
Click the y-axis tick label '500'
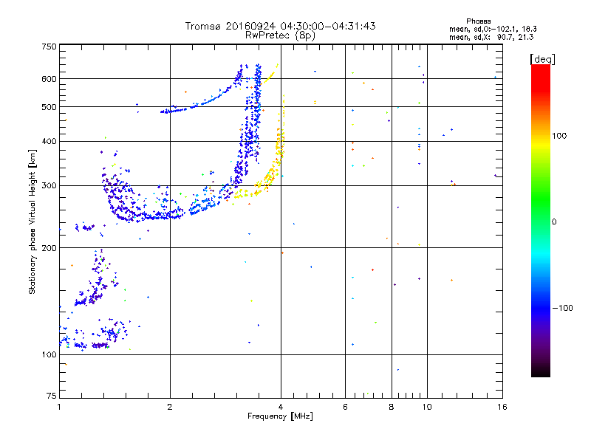[49, 107]
